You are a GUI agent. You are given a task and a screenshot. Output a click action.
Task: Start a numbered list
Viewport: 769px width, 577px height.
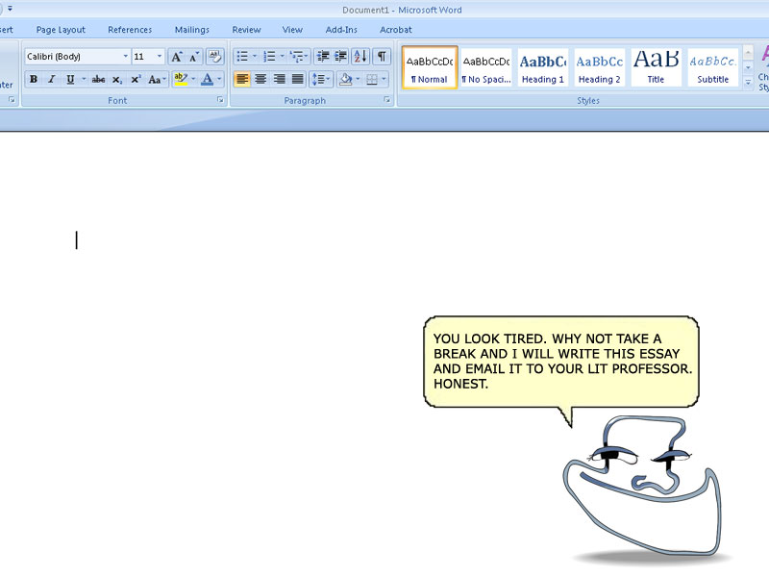point(269,57)
